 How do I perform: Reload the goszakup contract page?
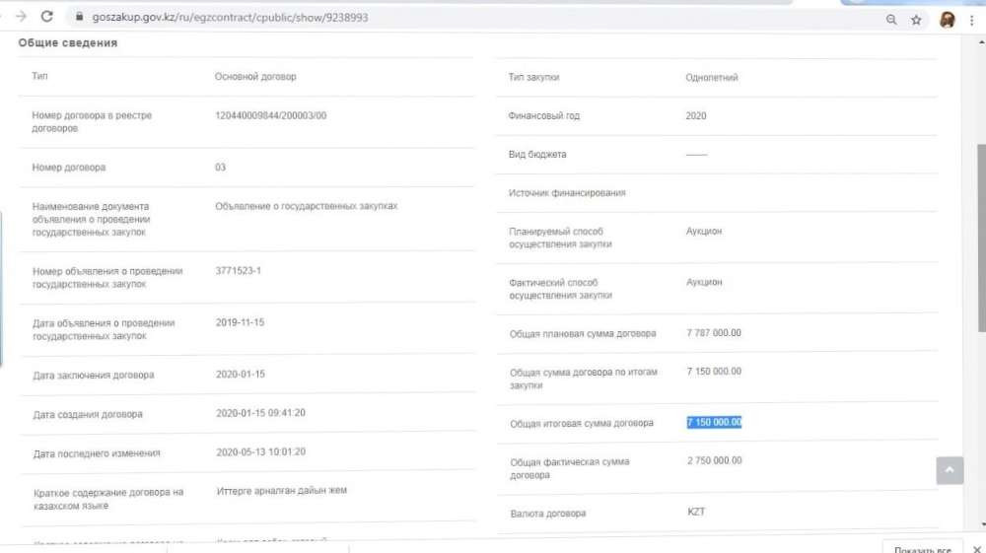point(46,17)
